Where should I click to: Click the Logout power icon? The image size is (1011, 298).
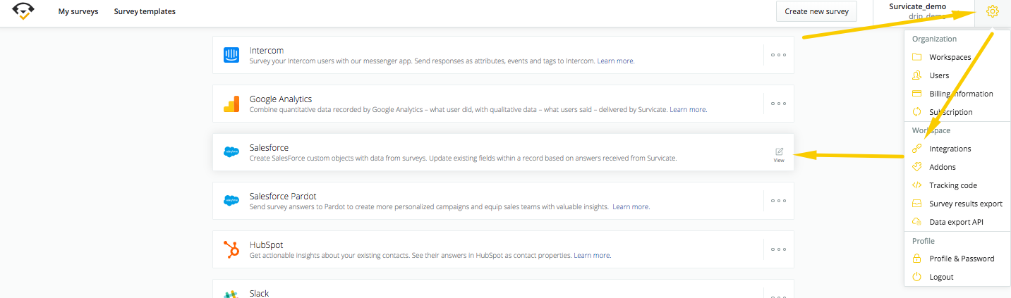point(917,277)
